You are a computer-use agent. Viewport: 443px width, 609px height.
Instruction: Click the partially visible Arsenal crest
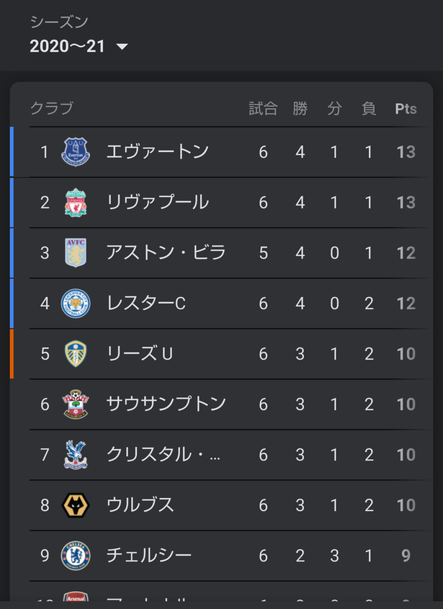(76, 597)
